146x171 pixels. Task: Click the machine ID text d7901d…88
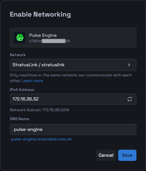[x=50, y=41]
